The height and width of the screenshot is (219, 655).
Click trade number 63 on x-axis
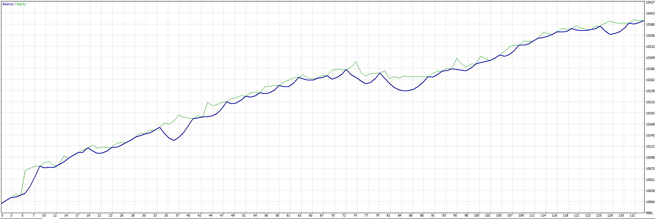pyautogui.click(x=300, y=216)
